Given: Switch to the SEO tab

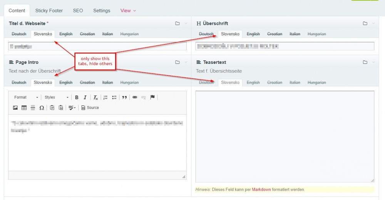Looking at the screenshot, I should pyautogui.click(x=78, y=11).
